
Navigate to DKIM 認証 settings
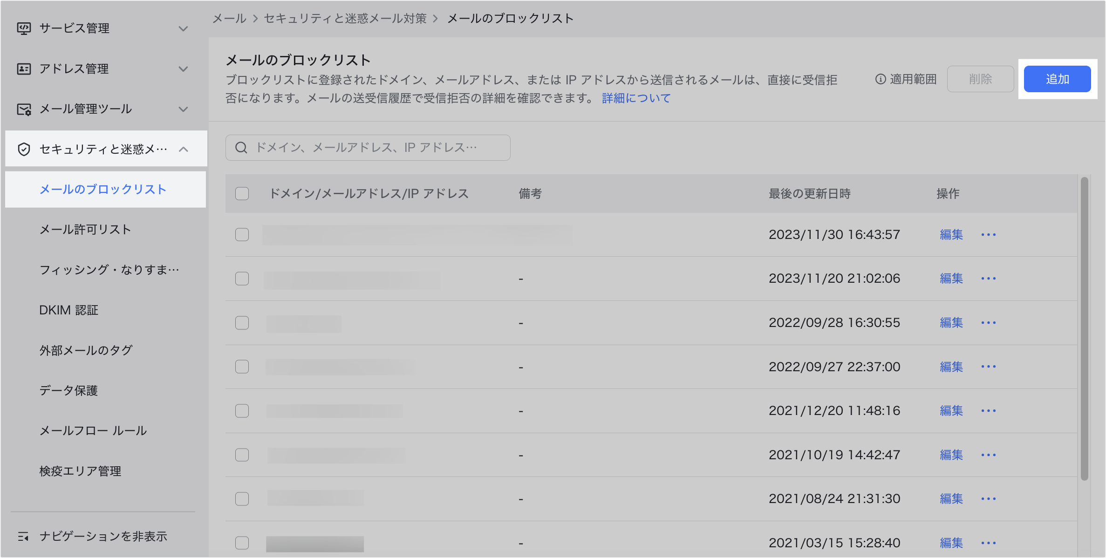click(x=68, y=310)
